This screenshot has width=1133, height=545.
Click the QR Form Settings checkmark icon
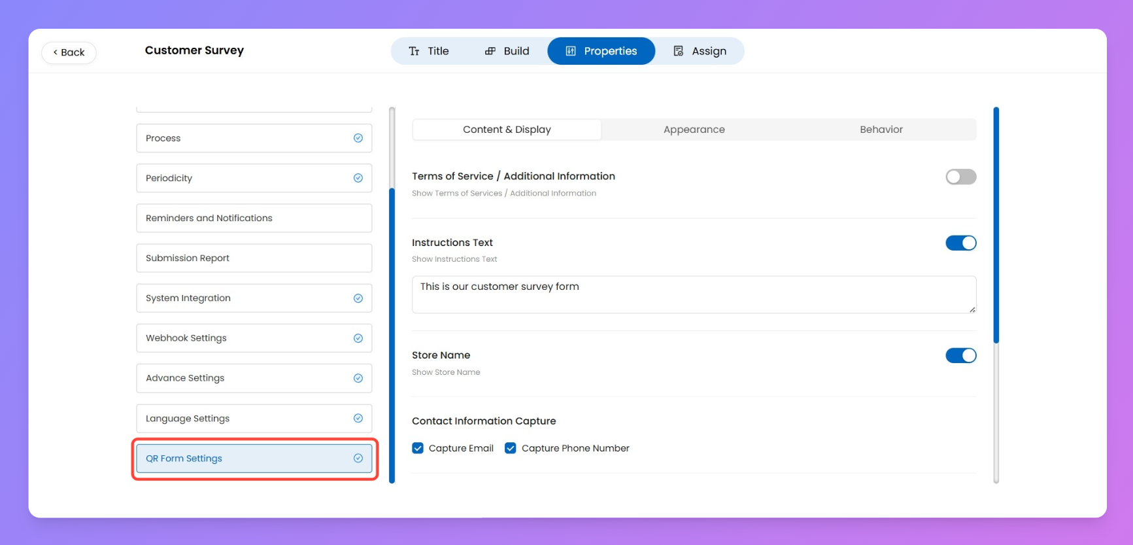358,459
